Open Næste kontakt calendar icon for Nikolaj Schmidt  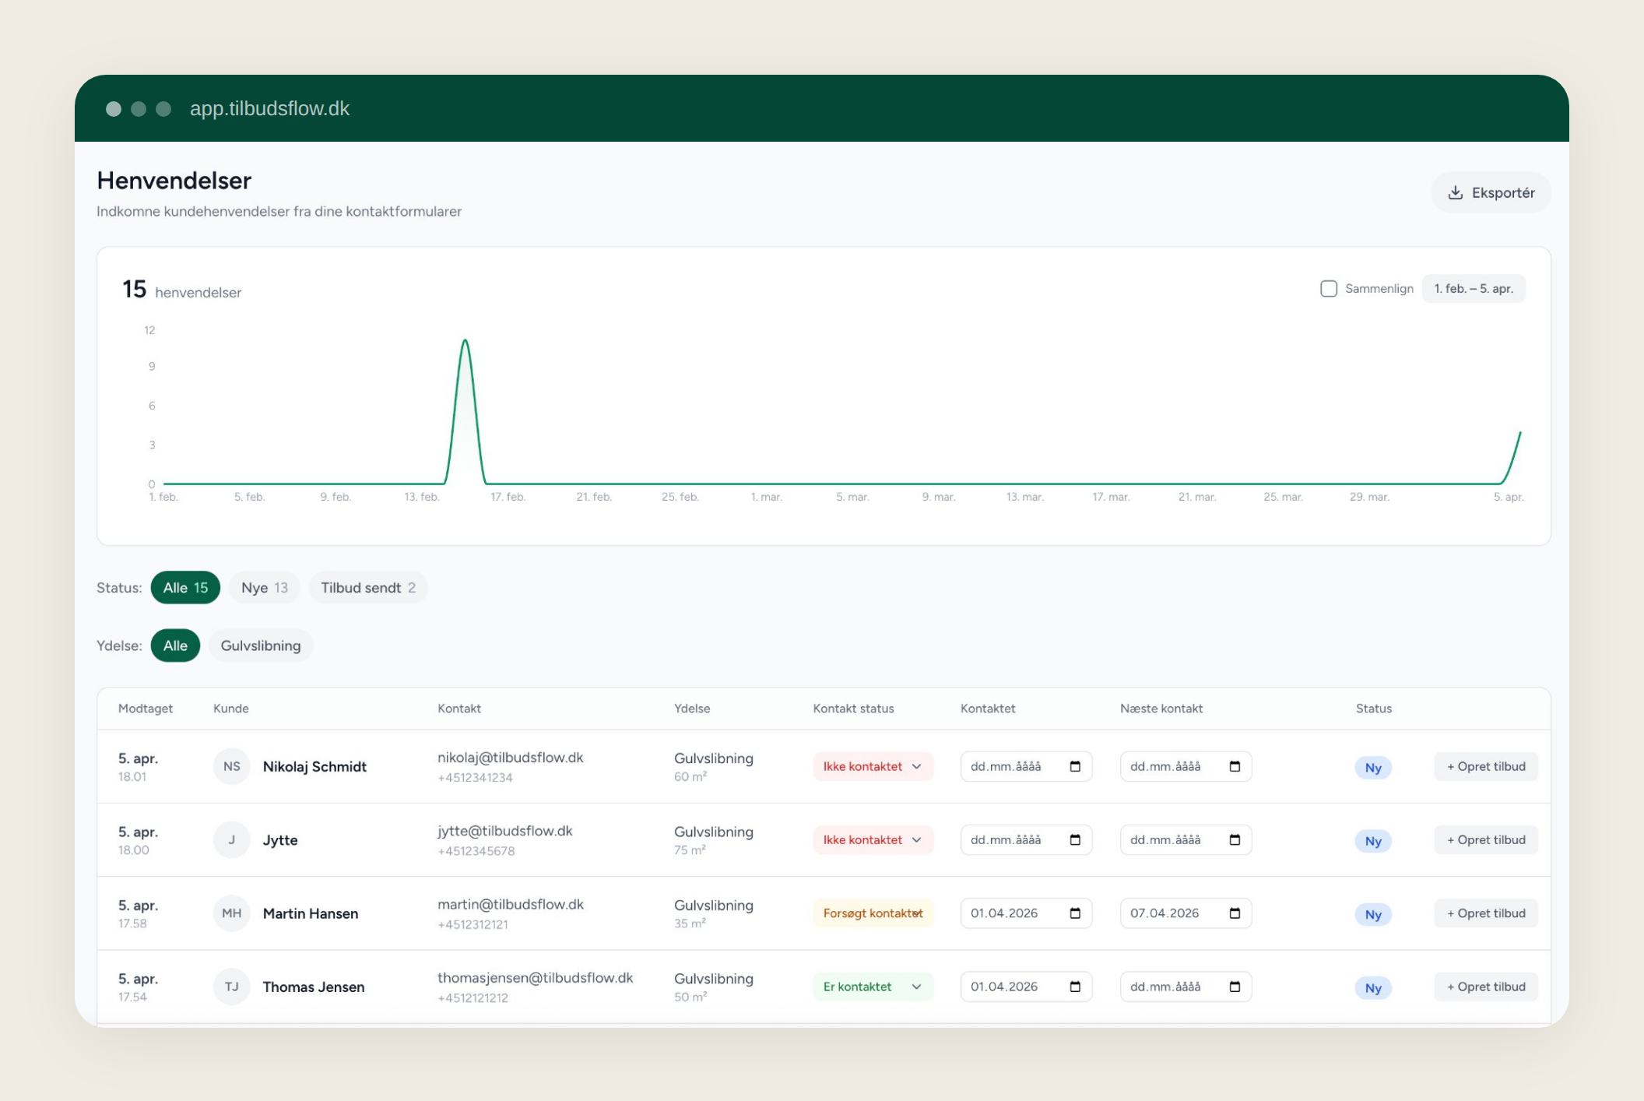[x=1235, y=767]
